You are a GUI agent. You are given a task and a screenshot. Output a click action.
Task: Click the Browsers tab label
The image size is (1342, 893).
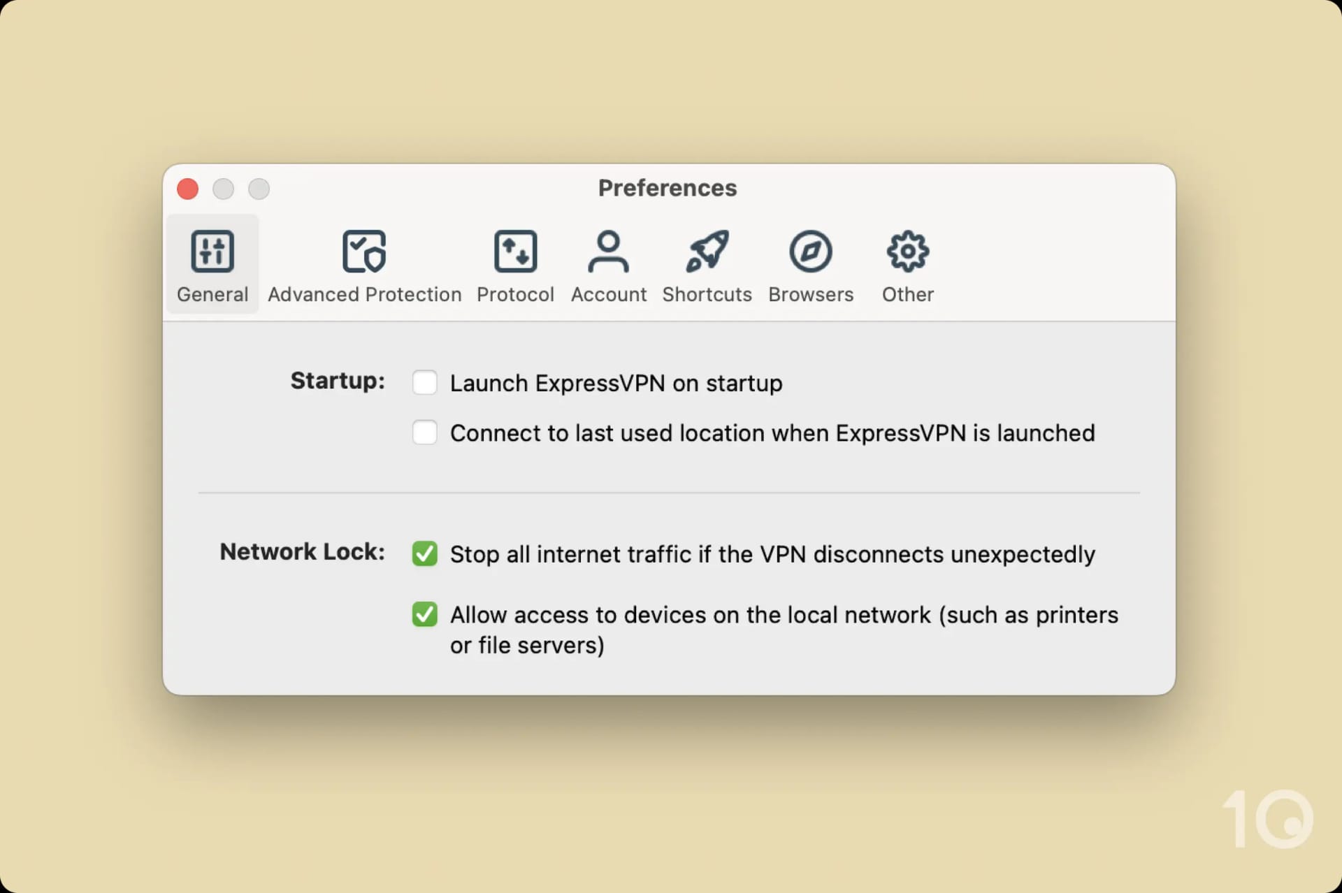(811, 293)
